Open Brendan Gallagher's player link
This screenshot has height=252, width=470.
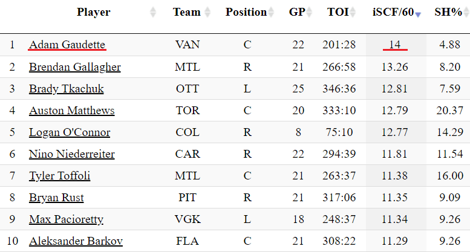[x=75, y=67]
